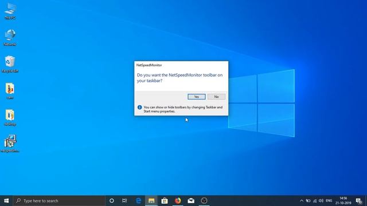Click No in the NetSpeedMonitor dialog

tap(216, 97)
